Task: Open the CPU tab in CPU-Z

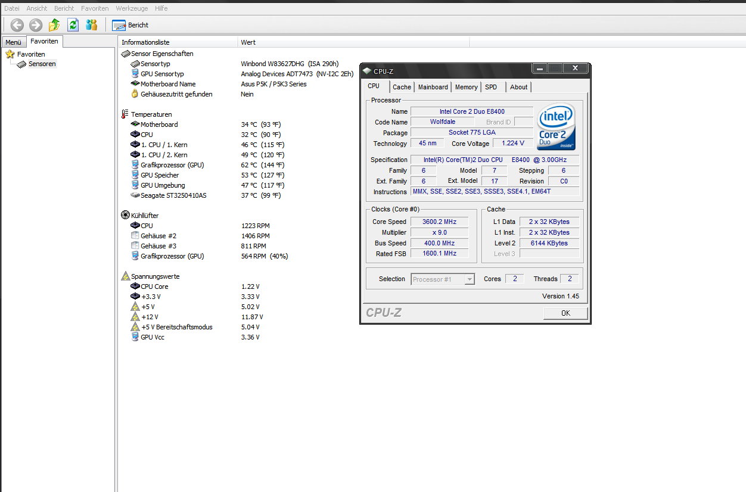Action: point(374,86)
